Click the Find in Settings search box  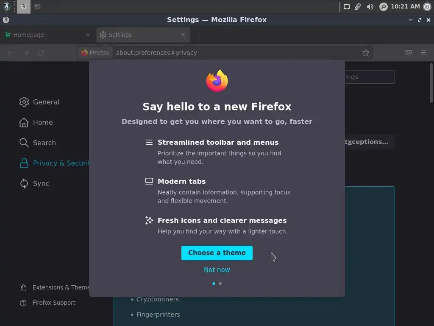point(370,77)
